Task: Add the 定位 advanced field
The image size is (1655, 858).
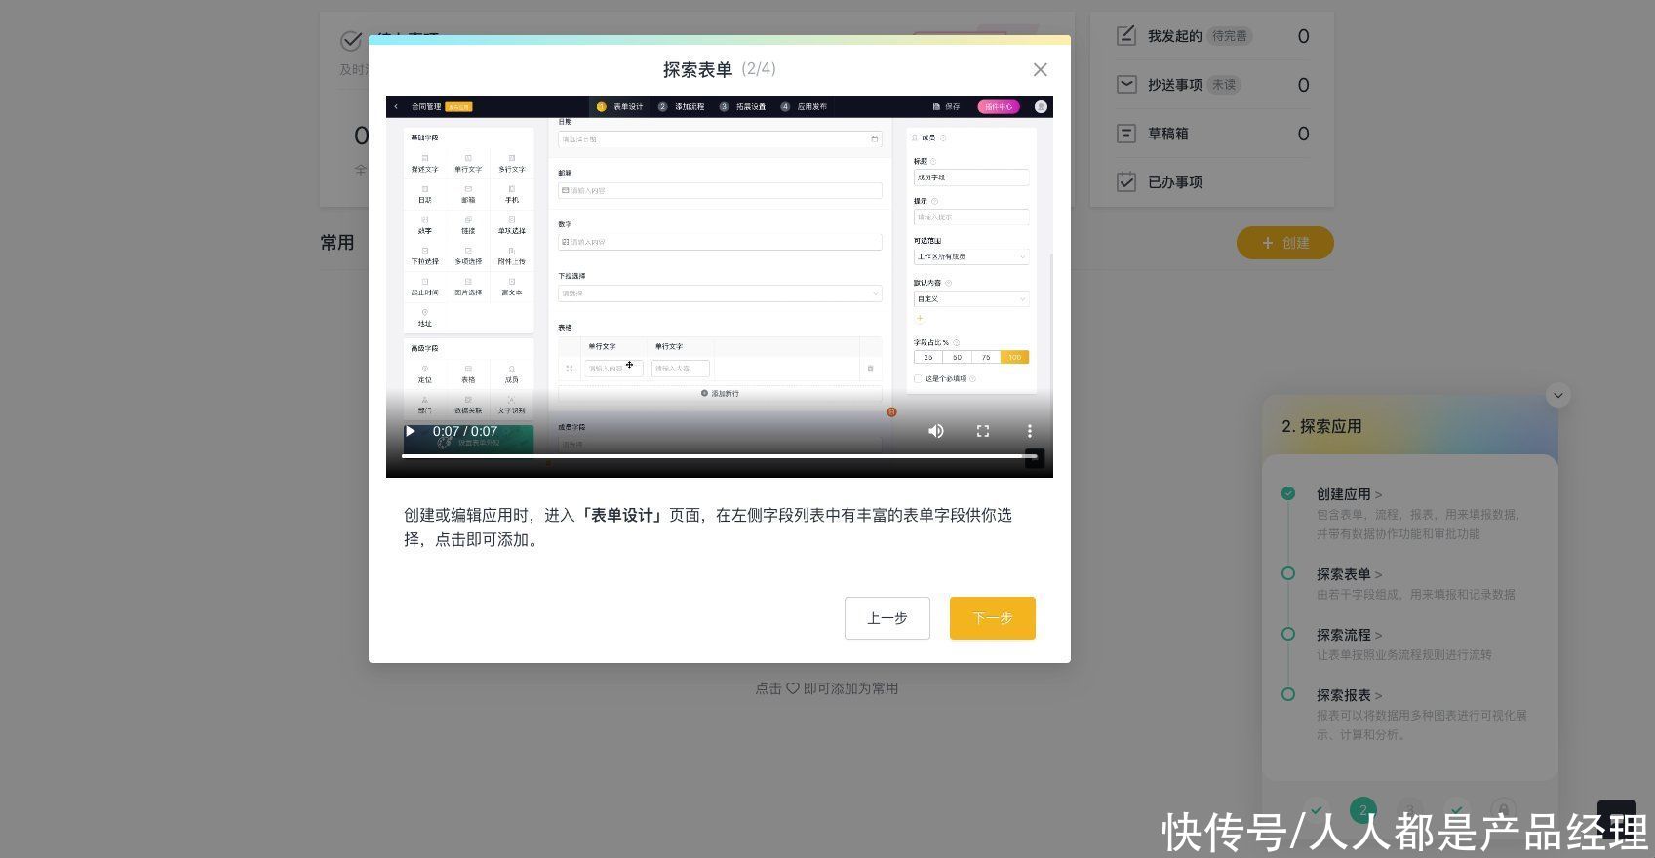Action: [424, 374]
